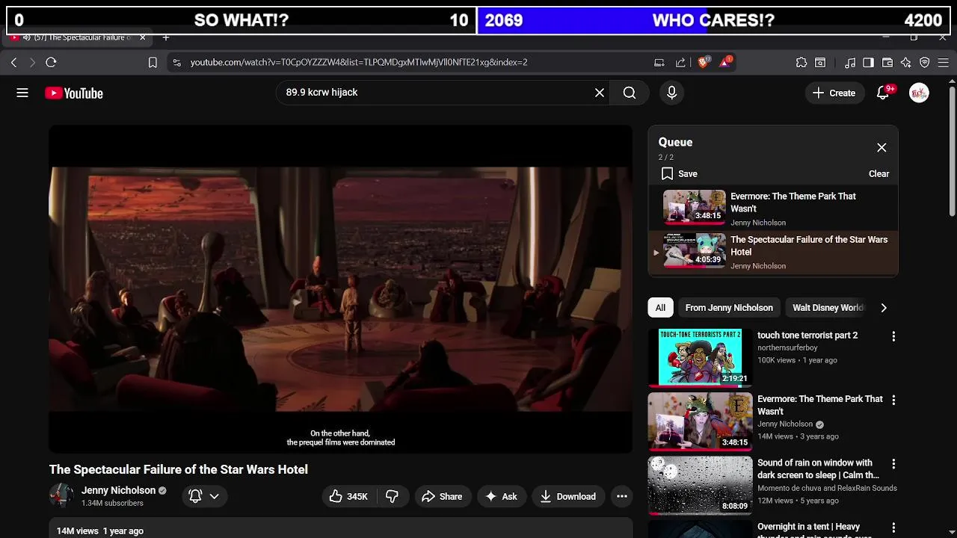Viewport: 957px width, 538px height.
Task: Open touch tone terrorist part 2 thumbnail
Action: (x=701, y=358)
